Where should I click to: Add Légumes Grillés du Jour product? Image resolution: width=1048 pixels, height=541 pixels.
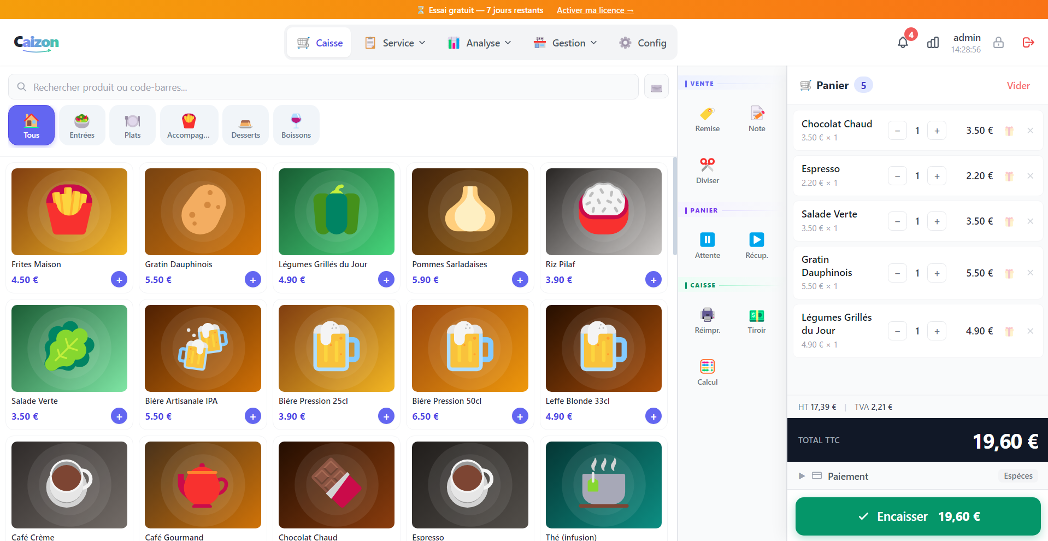[386, 280]
